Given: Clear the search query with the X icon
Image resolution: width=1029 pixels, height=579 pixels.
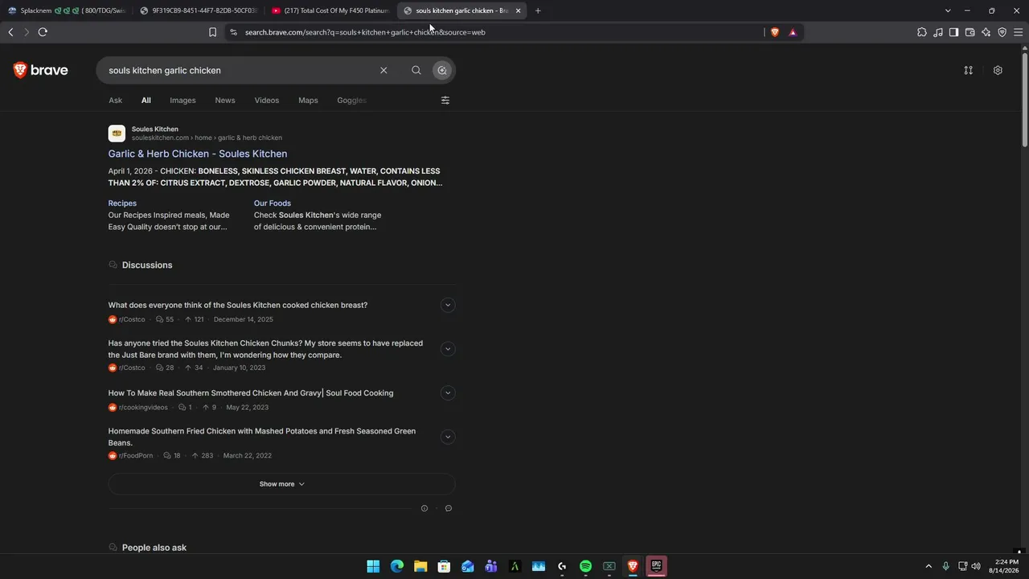Looking at the screenshot, I should (x=383, y=70).
